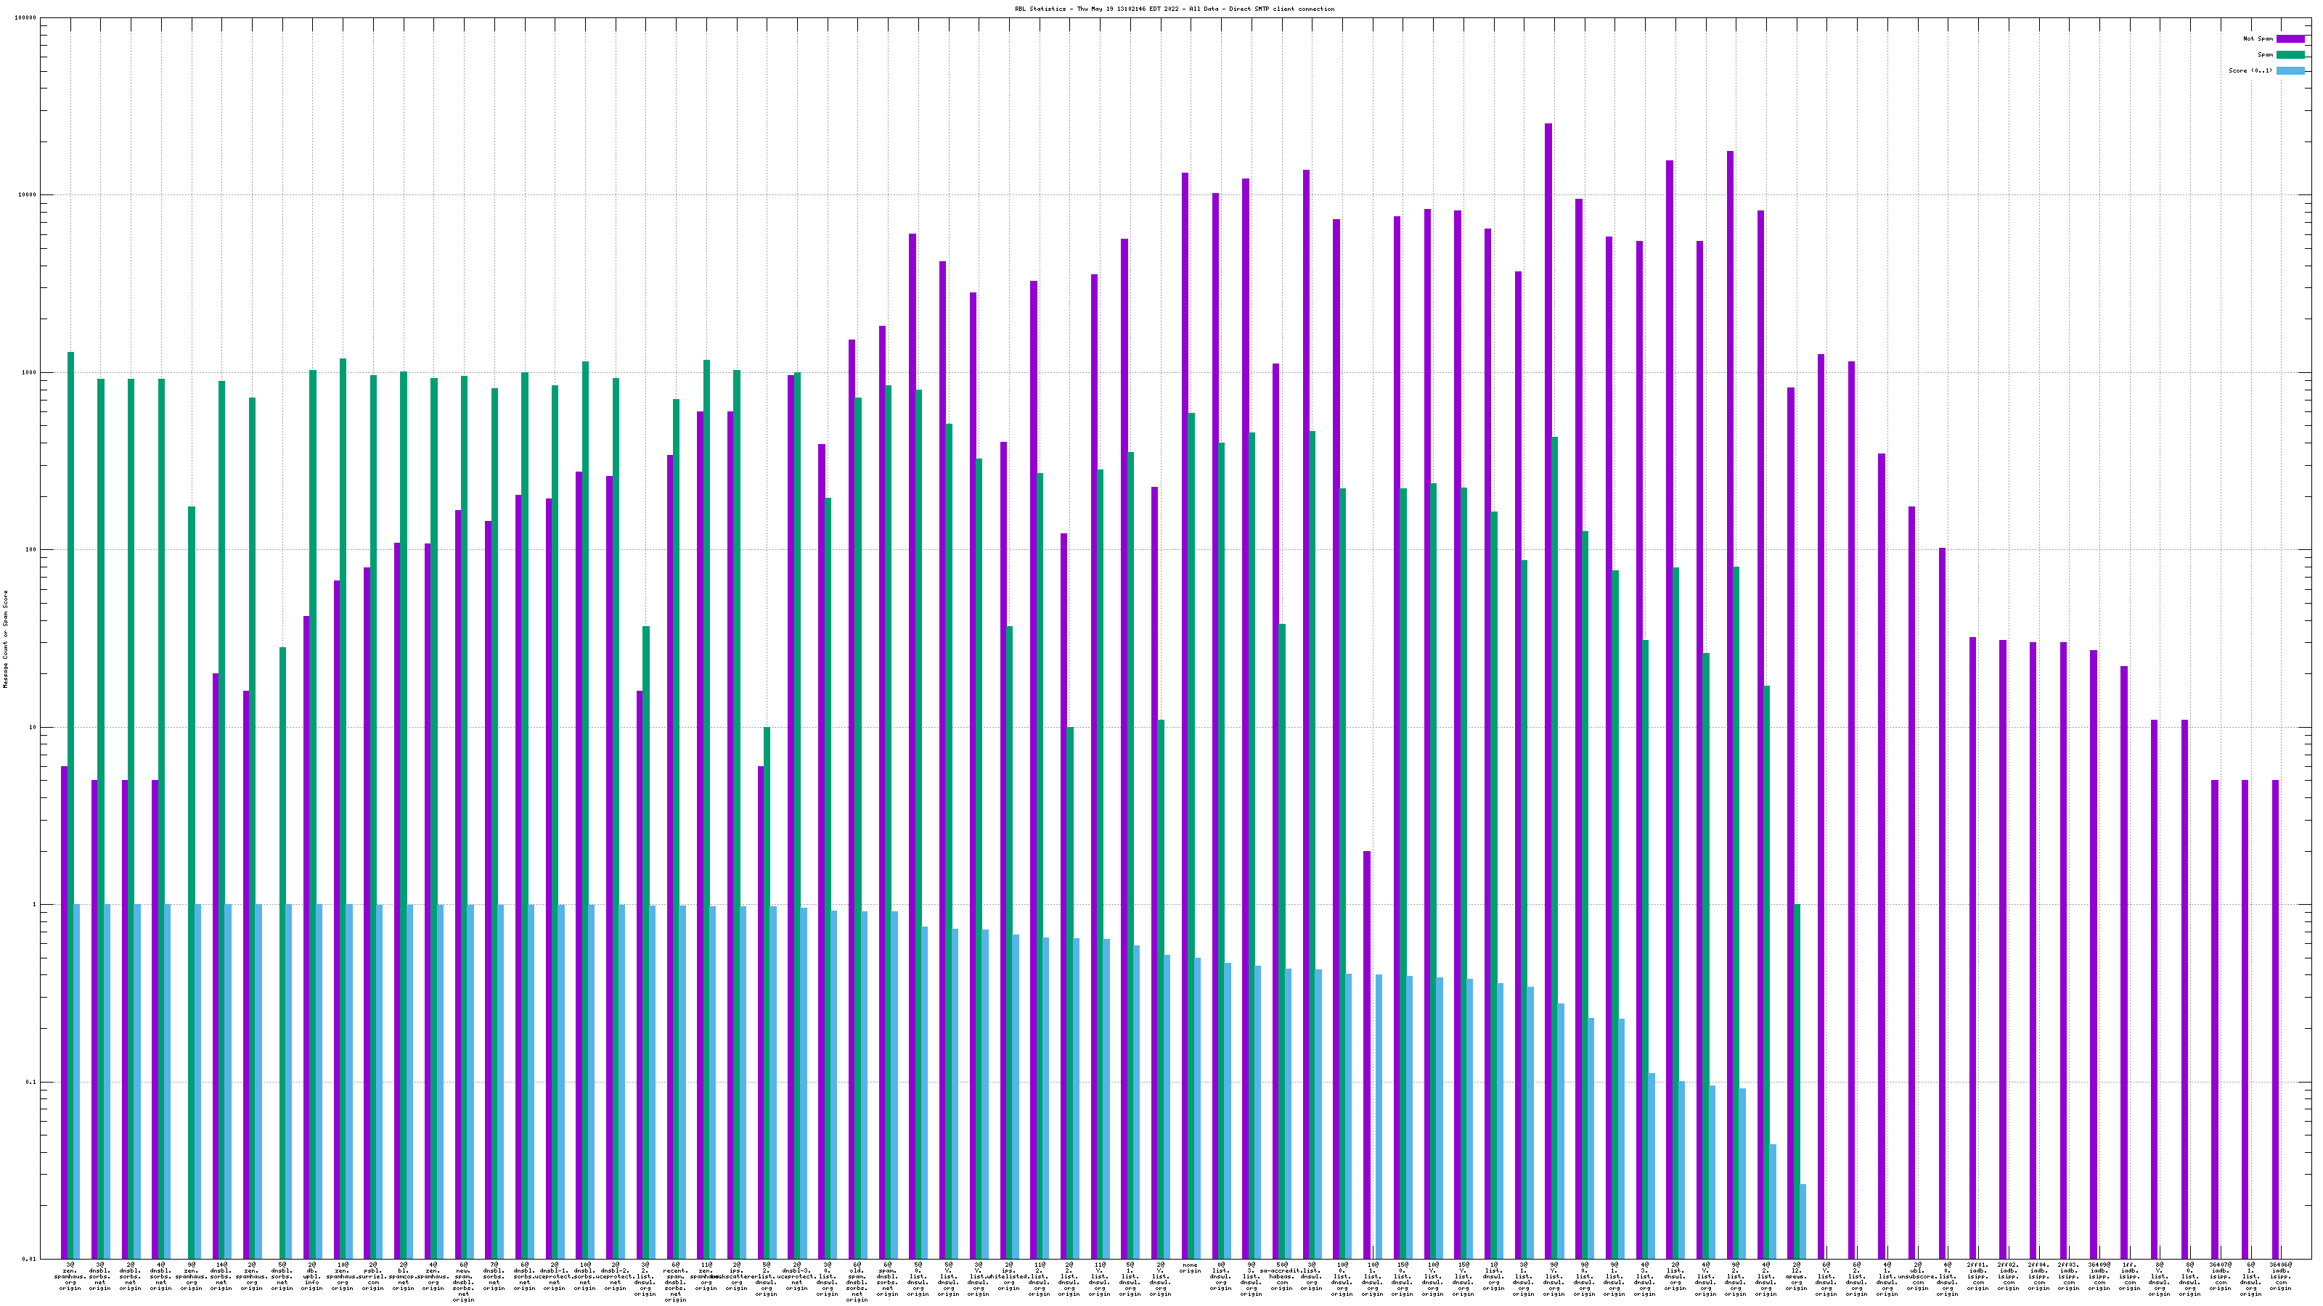Click the 10000 y-axis tick label

(x=28, y=196)
